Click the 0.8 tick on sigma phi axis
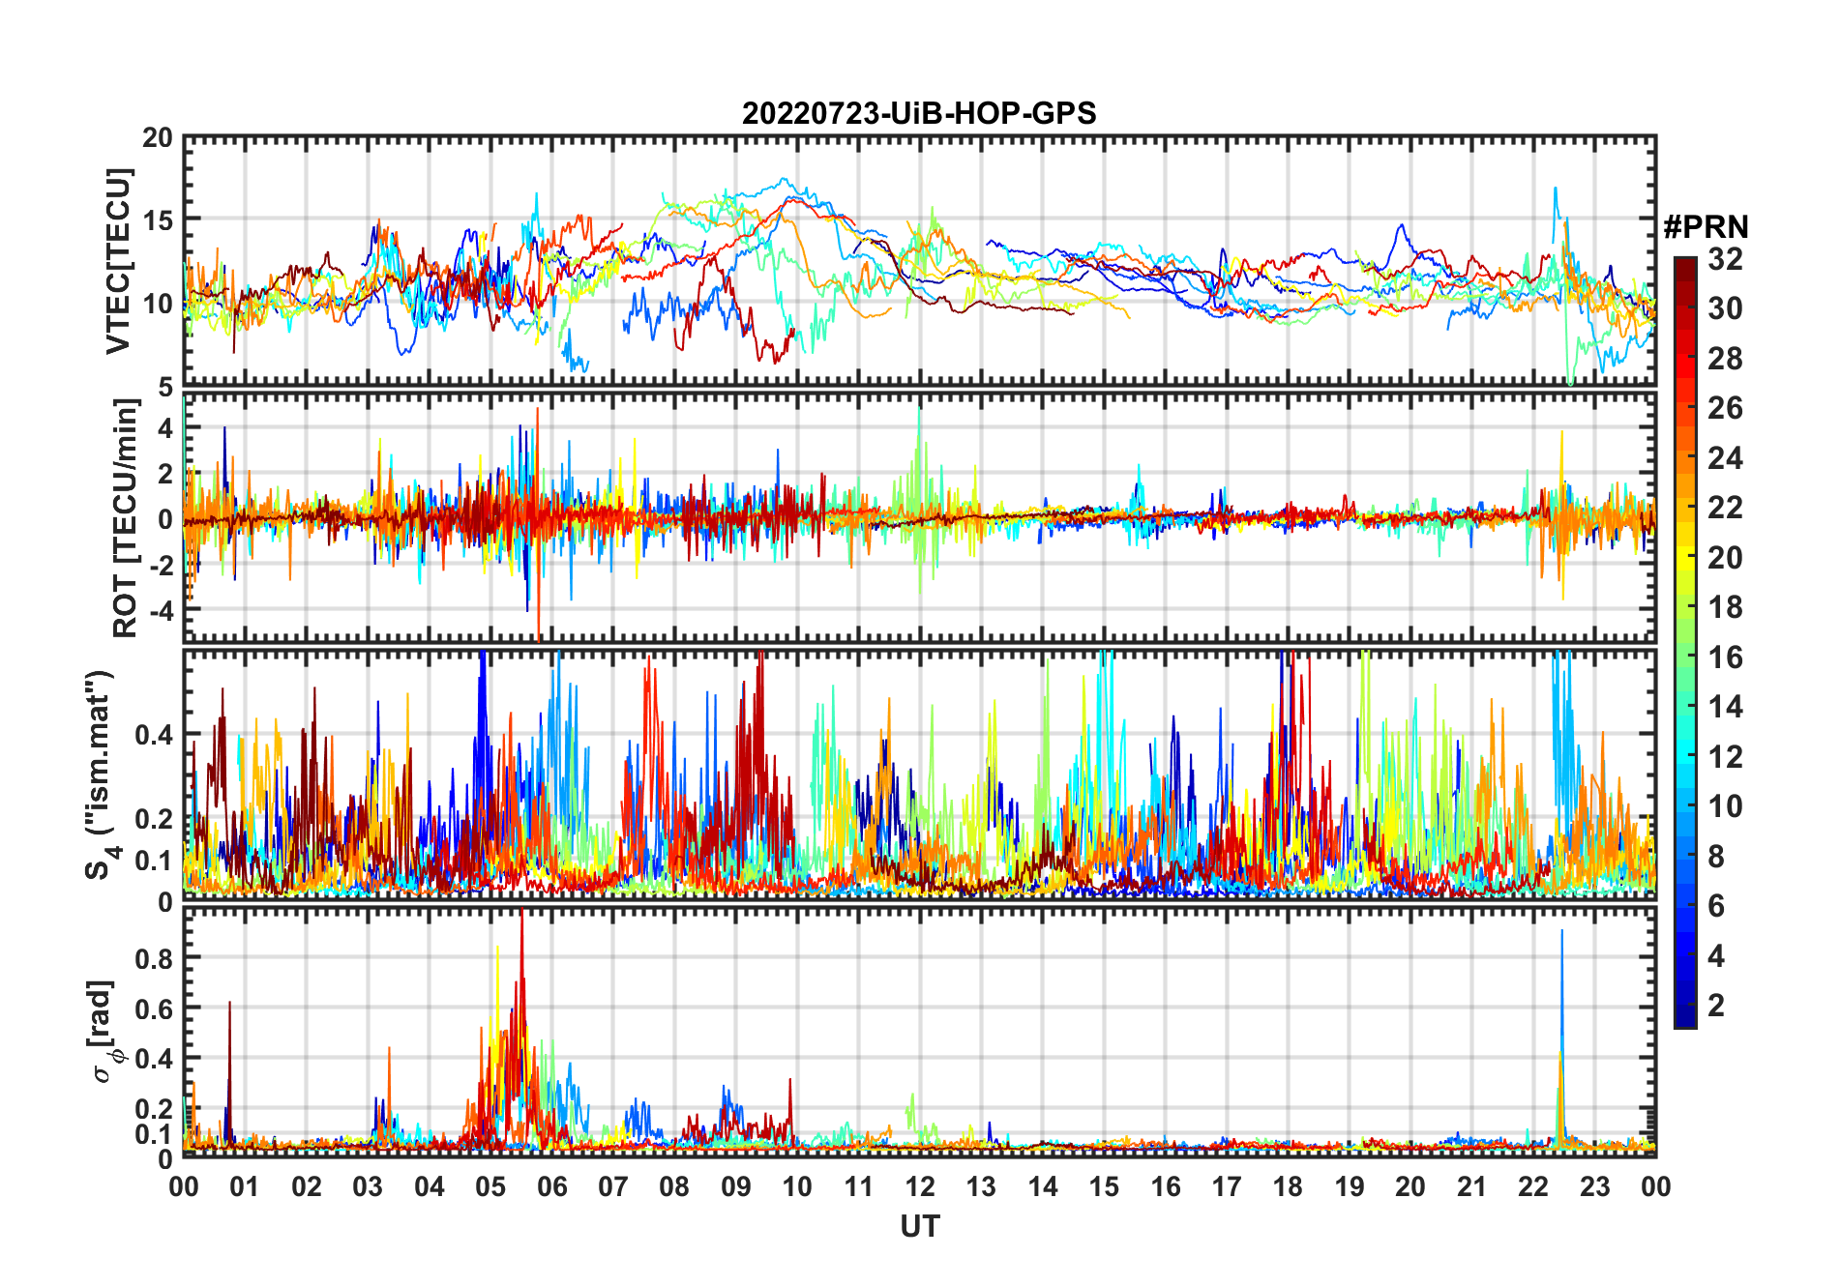The image size is (1840, 1286). tap(154, 958)
